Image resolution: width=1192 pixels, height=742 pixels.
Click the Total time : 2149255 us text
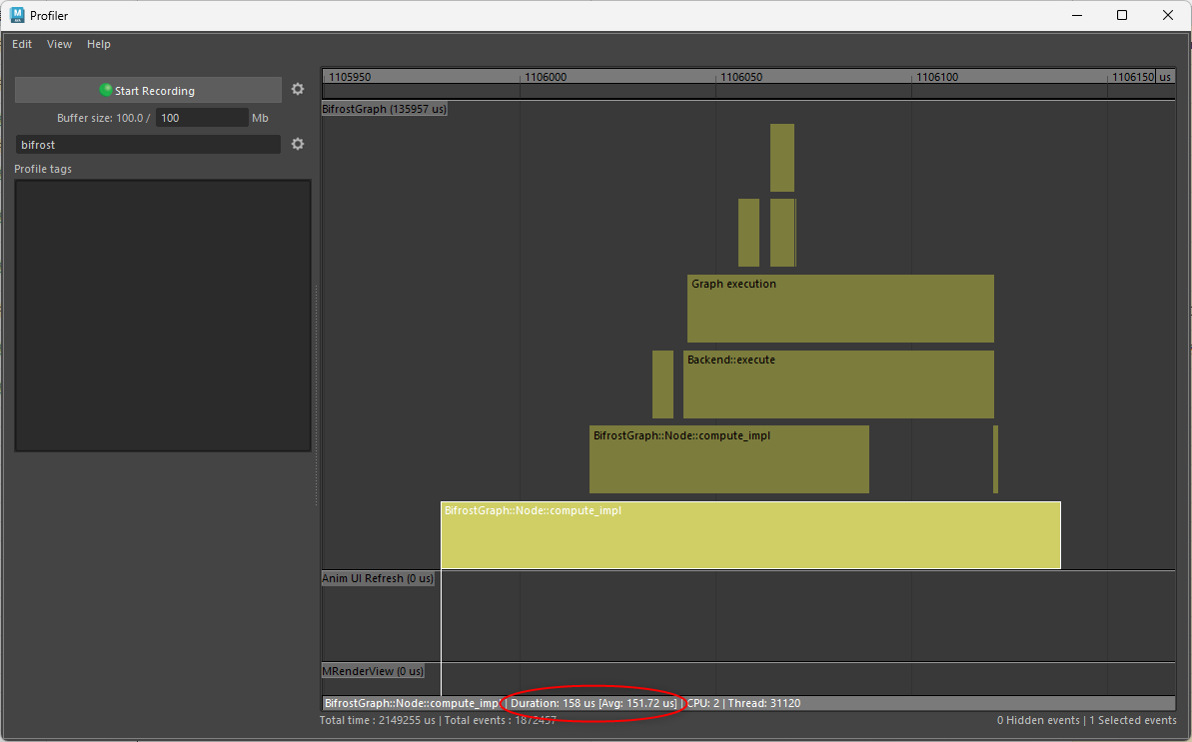(377, 720)
